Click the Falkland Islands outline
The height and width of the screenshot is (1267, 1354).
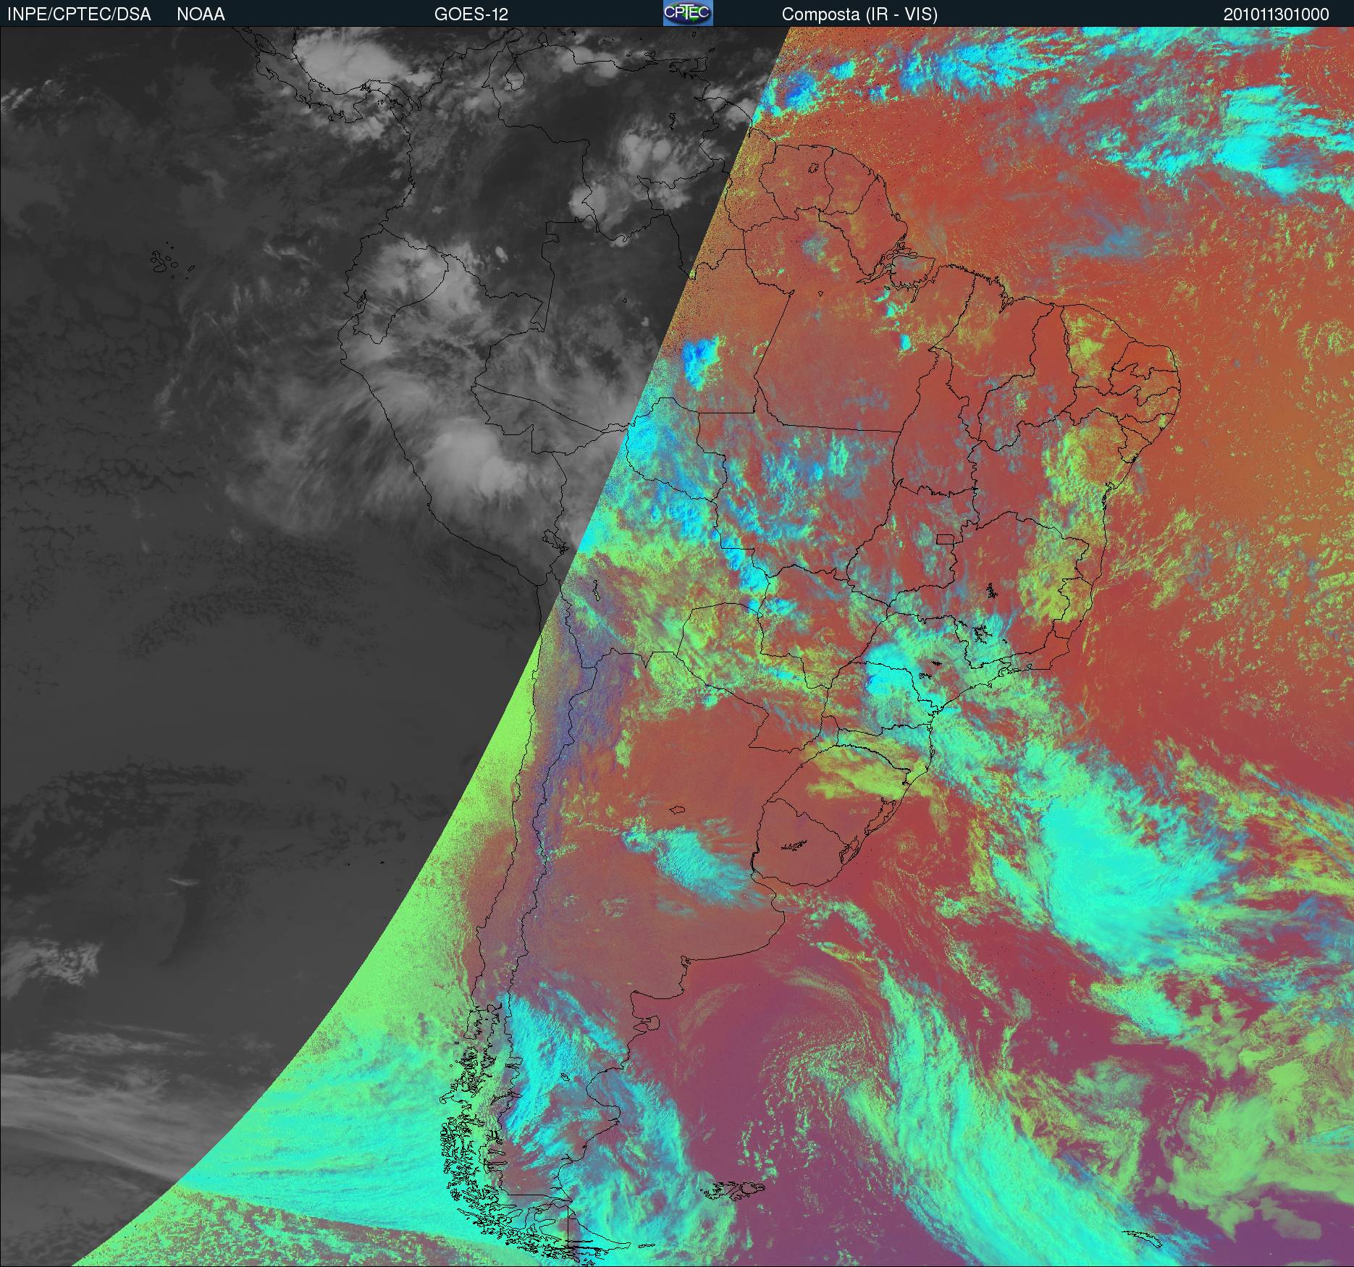click(x=737, y=1189)
